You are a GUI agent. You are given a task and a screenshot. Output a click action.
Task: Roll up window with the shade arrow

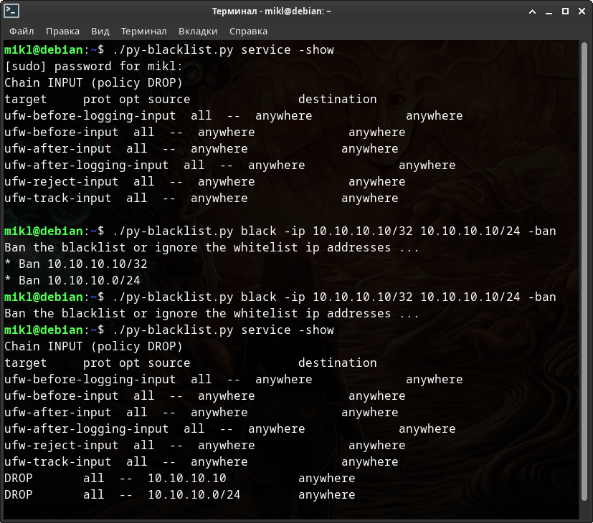[x=531, y=11]
